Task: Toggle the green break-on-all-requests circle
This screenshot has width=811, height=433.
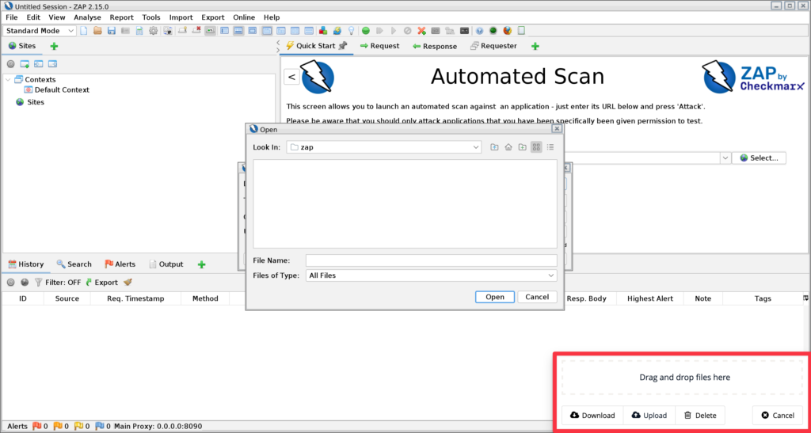Action: coord(366,31)
